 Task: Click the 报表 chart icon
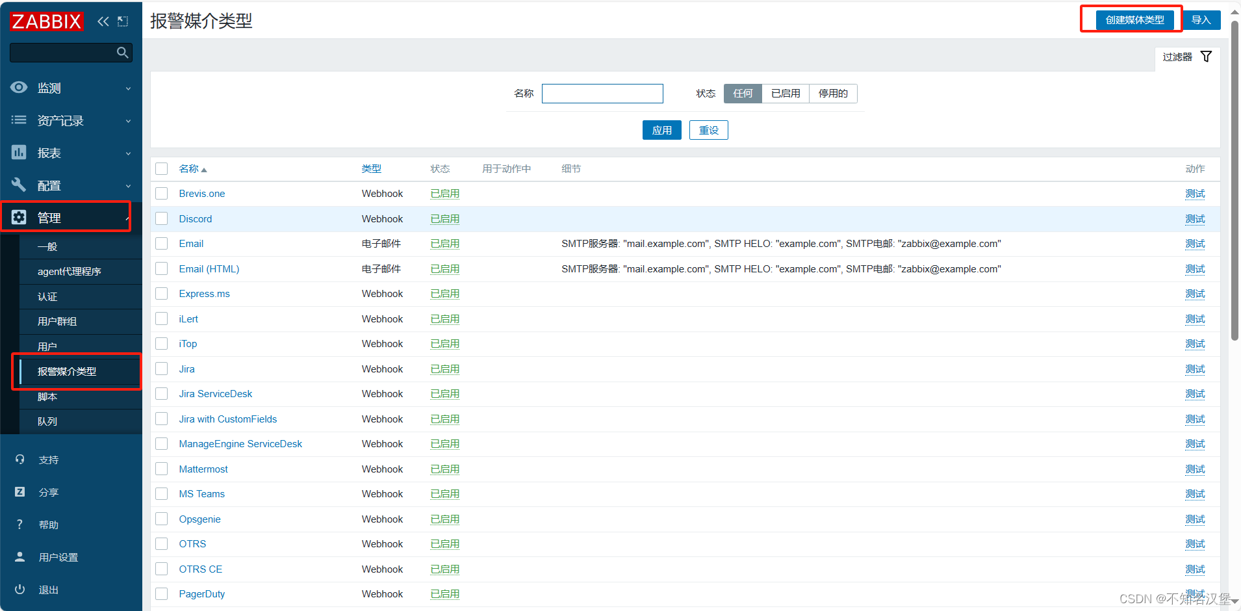click(19, 152)
